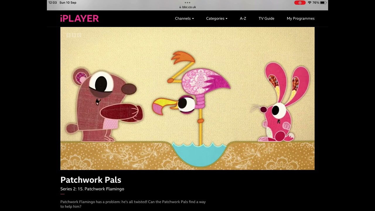
Task: Tap the red screen recording indicator
Action: pos(300,3)
